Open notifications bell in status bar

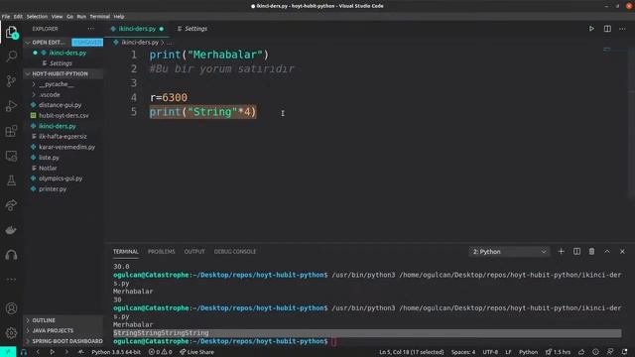click(x=625, y=352)
